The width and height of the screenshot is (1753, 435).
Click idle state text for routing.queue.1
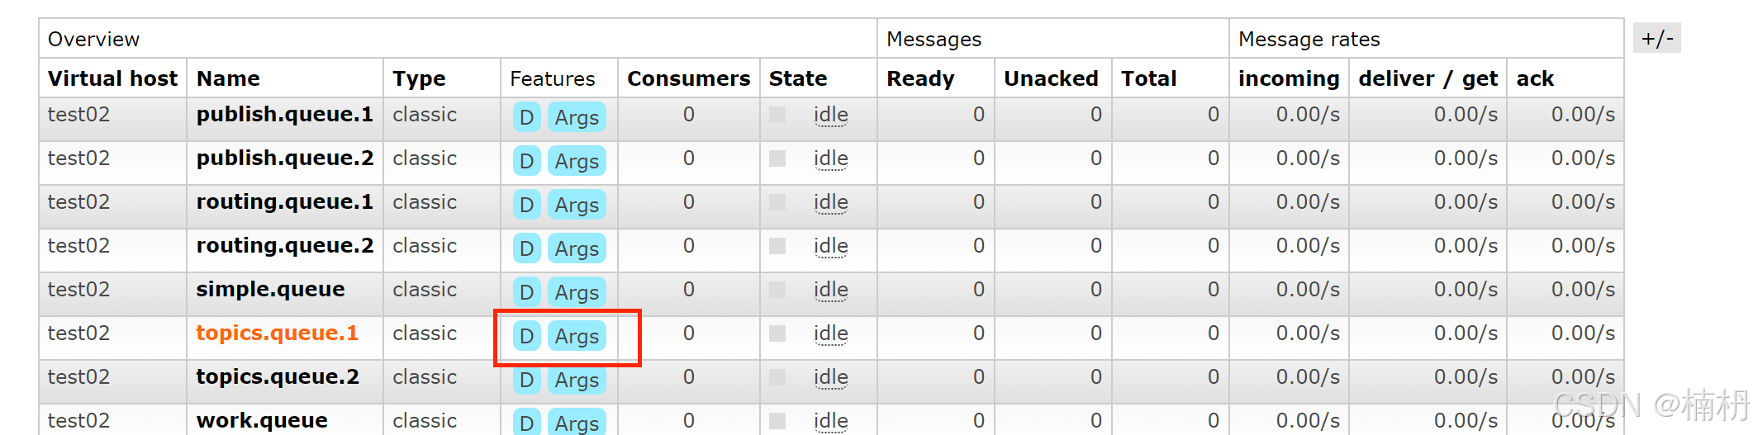pyautogui.click(x=830, y=202)
